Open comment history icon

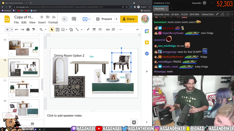point(74,19)
